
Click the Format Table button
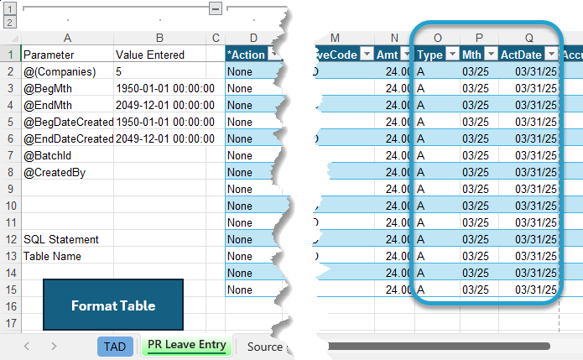click(x=113, y=305)
